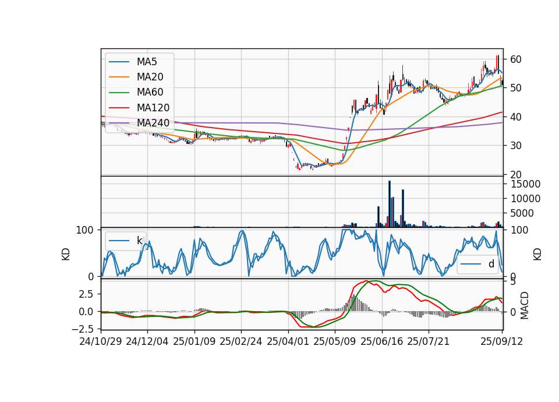Viewport: 559px width, 402px height.
Task: Click the 0.0 MACD left axis tick
Action: (x=86, y=312)
